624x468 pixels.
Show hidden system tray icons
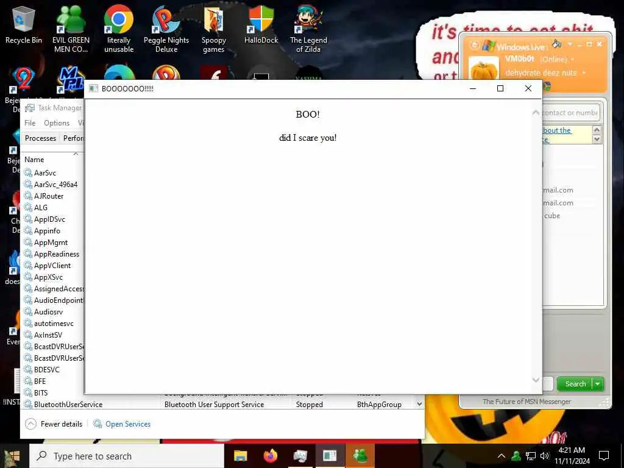pos(502,456)
